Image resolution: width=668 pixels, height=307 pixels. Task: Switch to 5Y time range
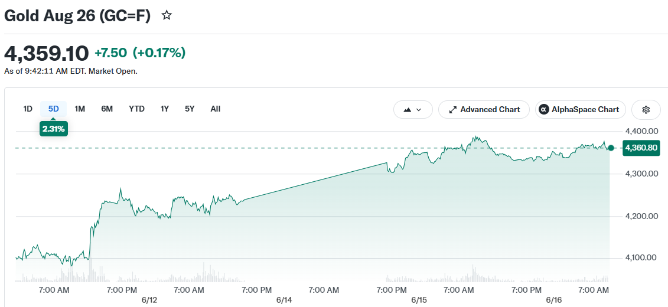coord(190,109)
